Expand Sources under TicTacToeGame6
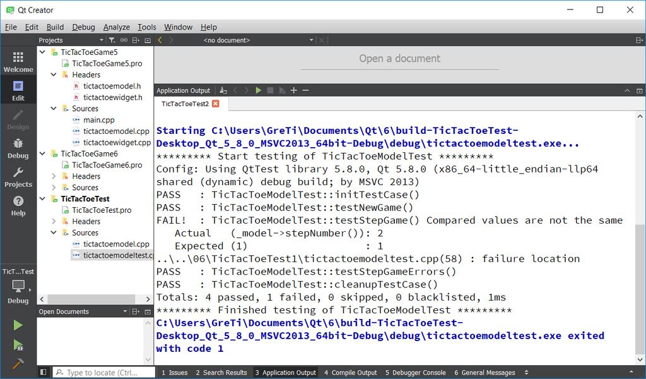The width and height of the screenshot is (646, 379). point(54,188)
